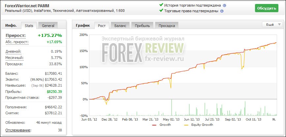Click the -$297.39 interest value
Image resolution: width=286 pixels, height=137 pixels.
click(x=54, y=97)
